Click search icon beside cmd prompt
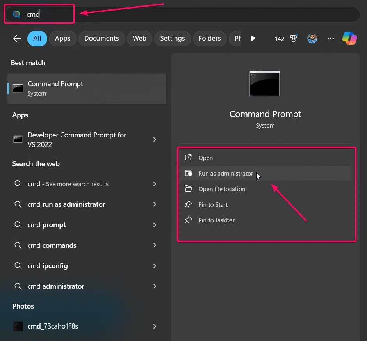This screenshot has width=367, height=341. (18, 225)
